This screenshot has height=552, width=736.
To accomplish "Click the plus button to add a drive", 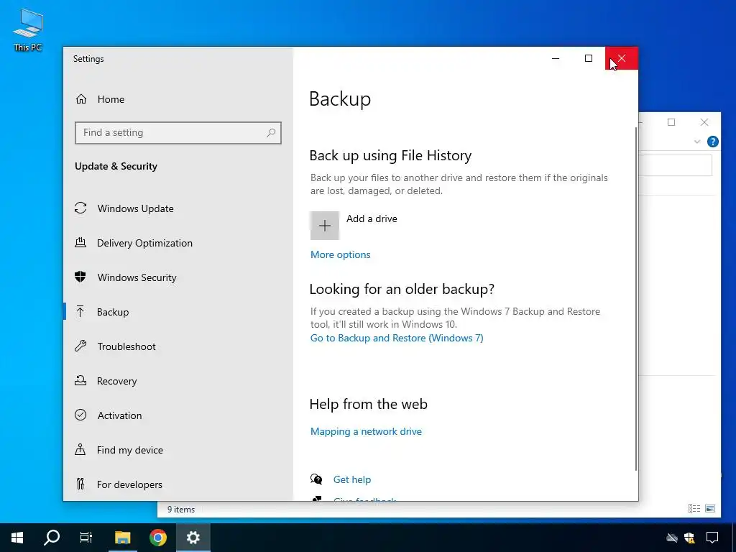I will (324, 226).
